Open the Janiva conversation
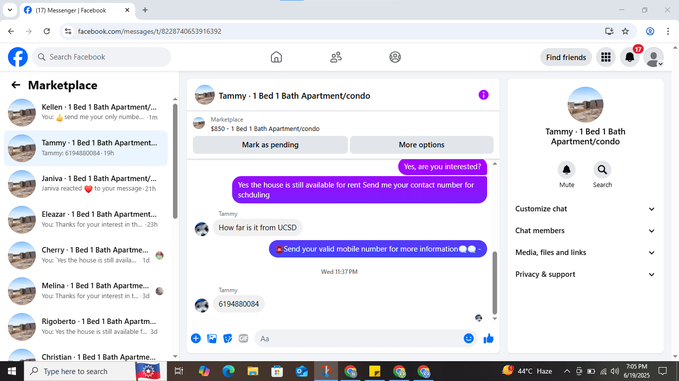The height and width of the screenshot is (381, 679). click(x=85, y=184)
